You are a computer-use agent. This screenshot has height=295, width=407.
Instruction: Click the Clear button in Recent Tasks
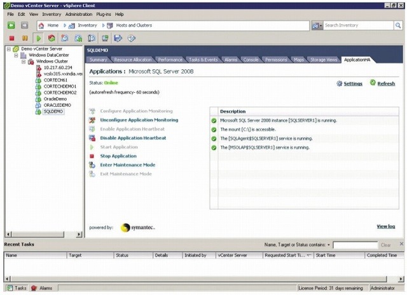click(385, 245)
